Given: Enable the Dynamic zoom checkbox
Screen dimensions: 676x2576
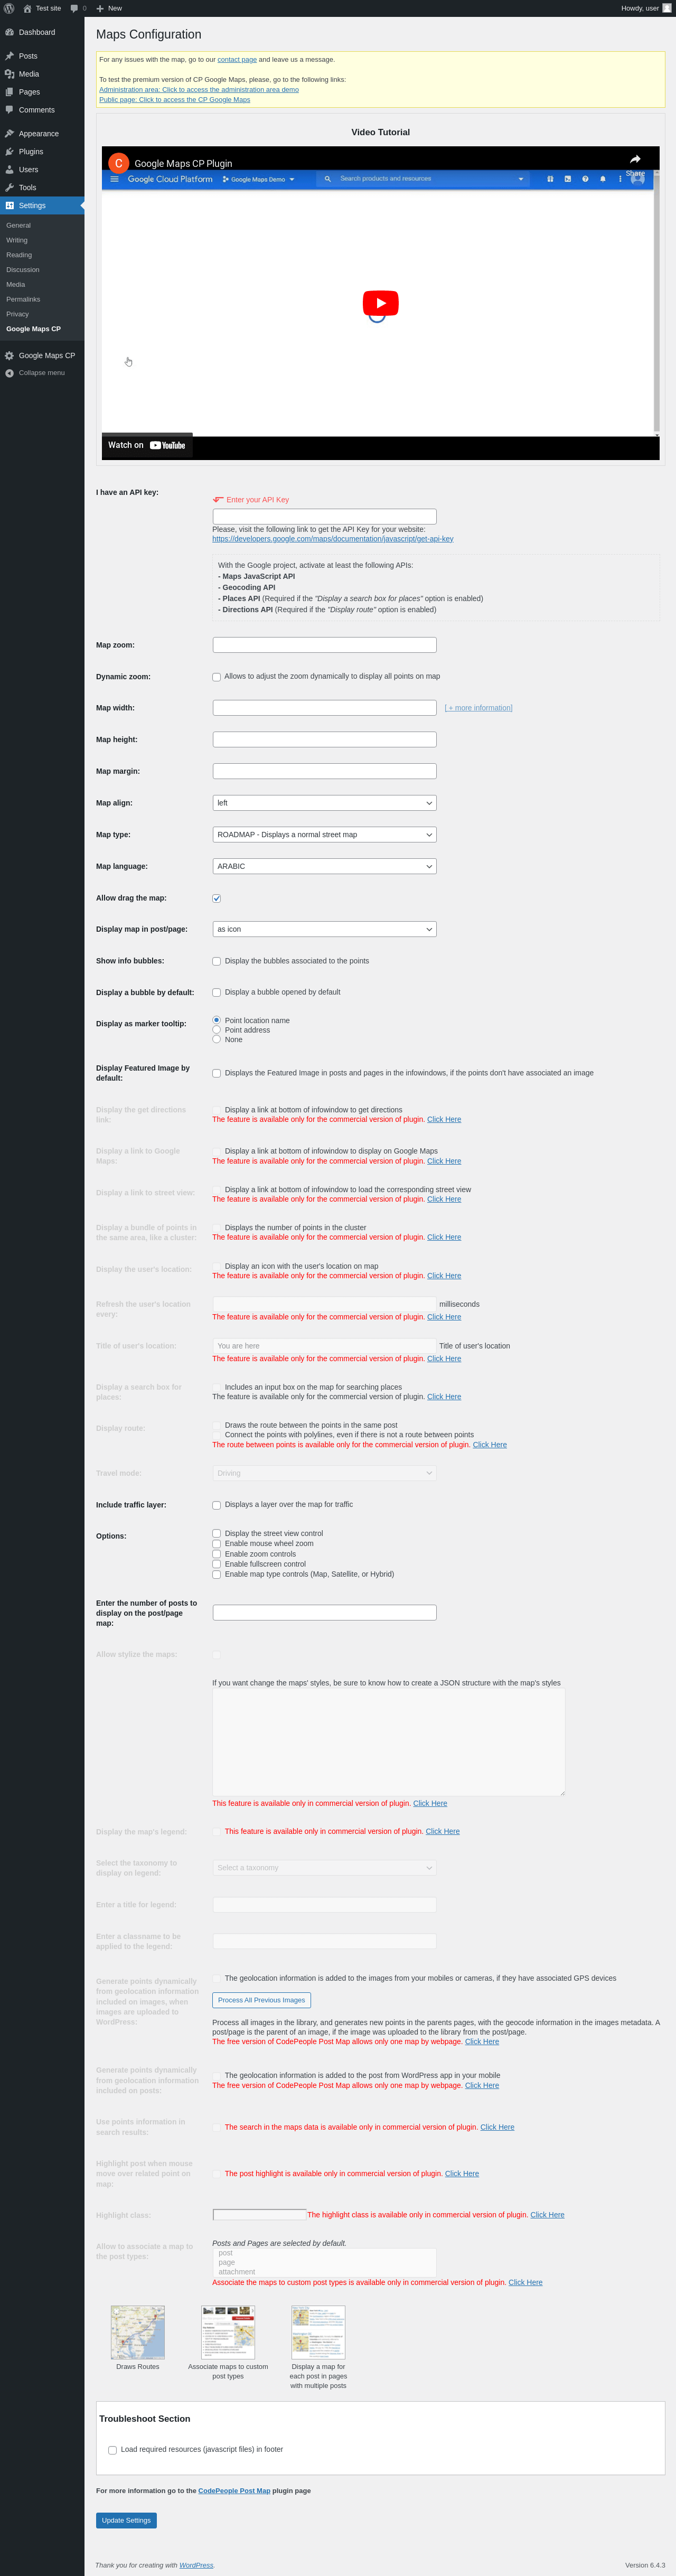Looking at the screenshot, I should [217, 677].
